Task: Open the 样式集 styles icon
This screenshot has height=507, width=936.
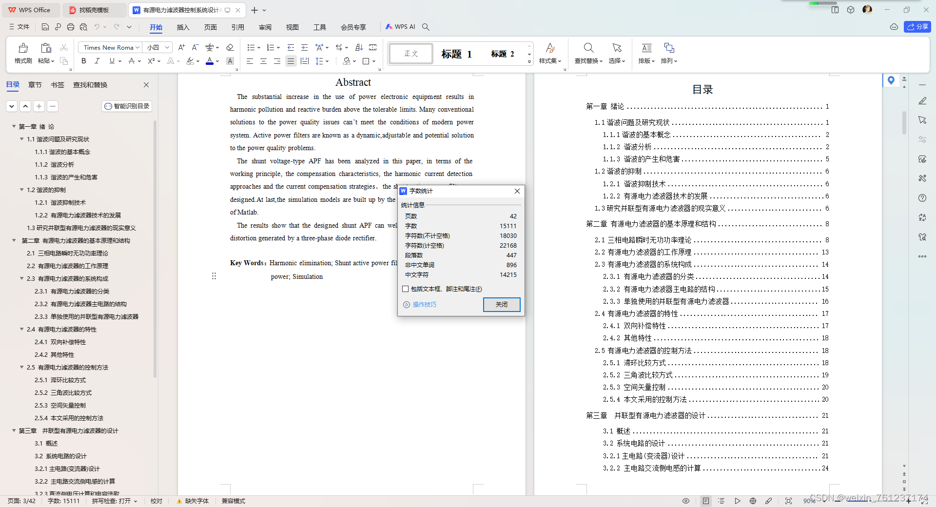Action: click(550, 54)
